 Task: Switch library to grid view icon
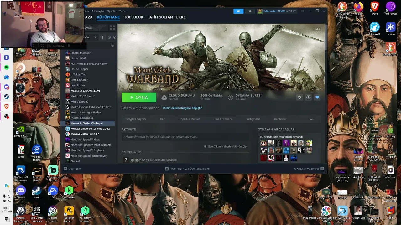[112, 28]
